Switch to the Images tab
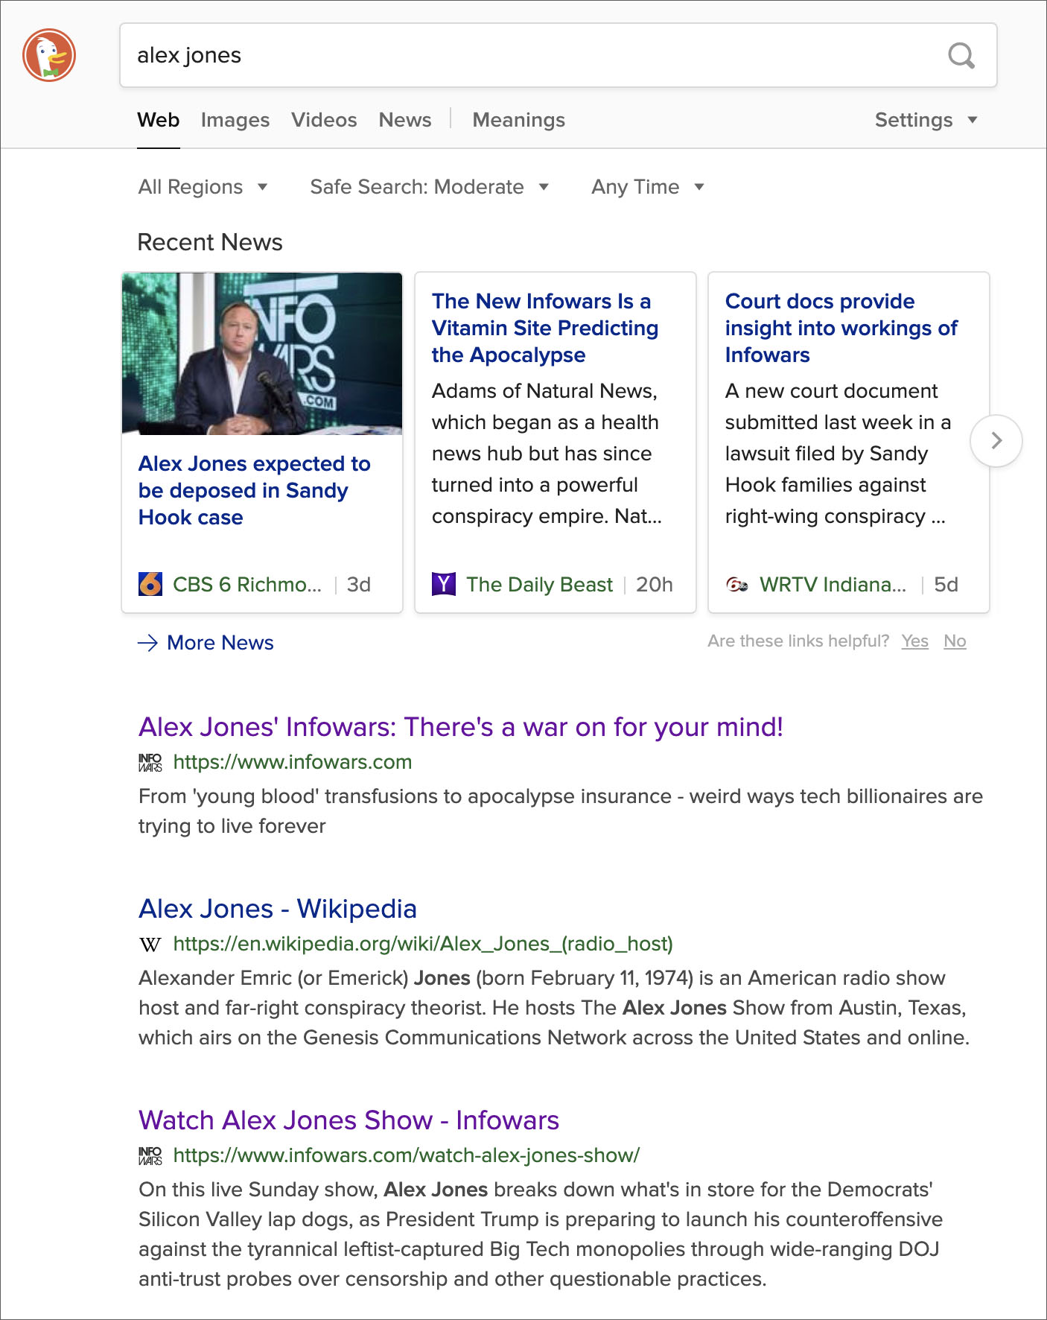This screenshot has height=1320, width=1047. click(x=235, y=120)
